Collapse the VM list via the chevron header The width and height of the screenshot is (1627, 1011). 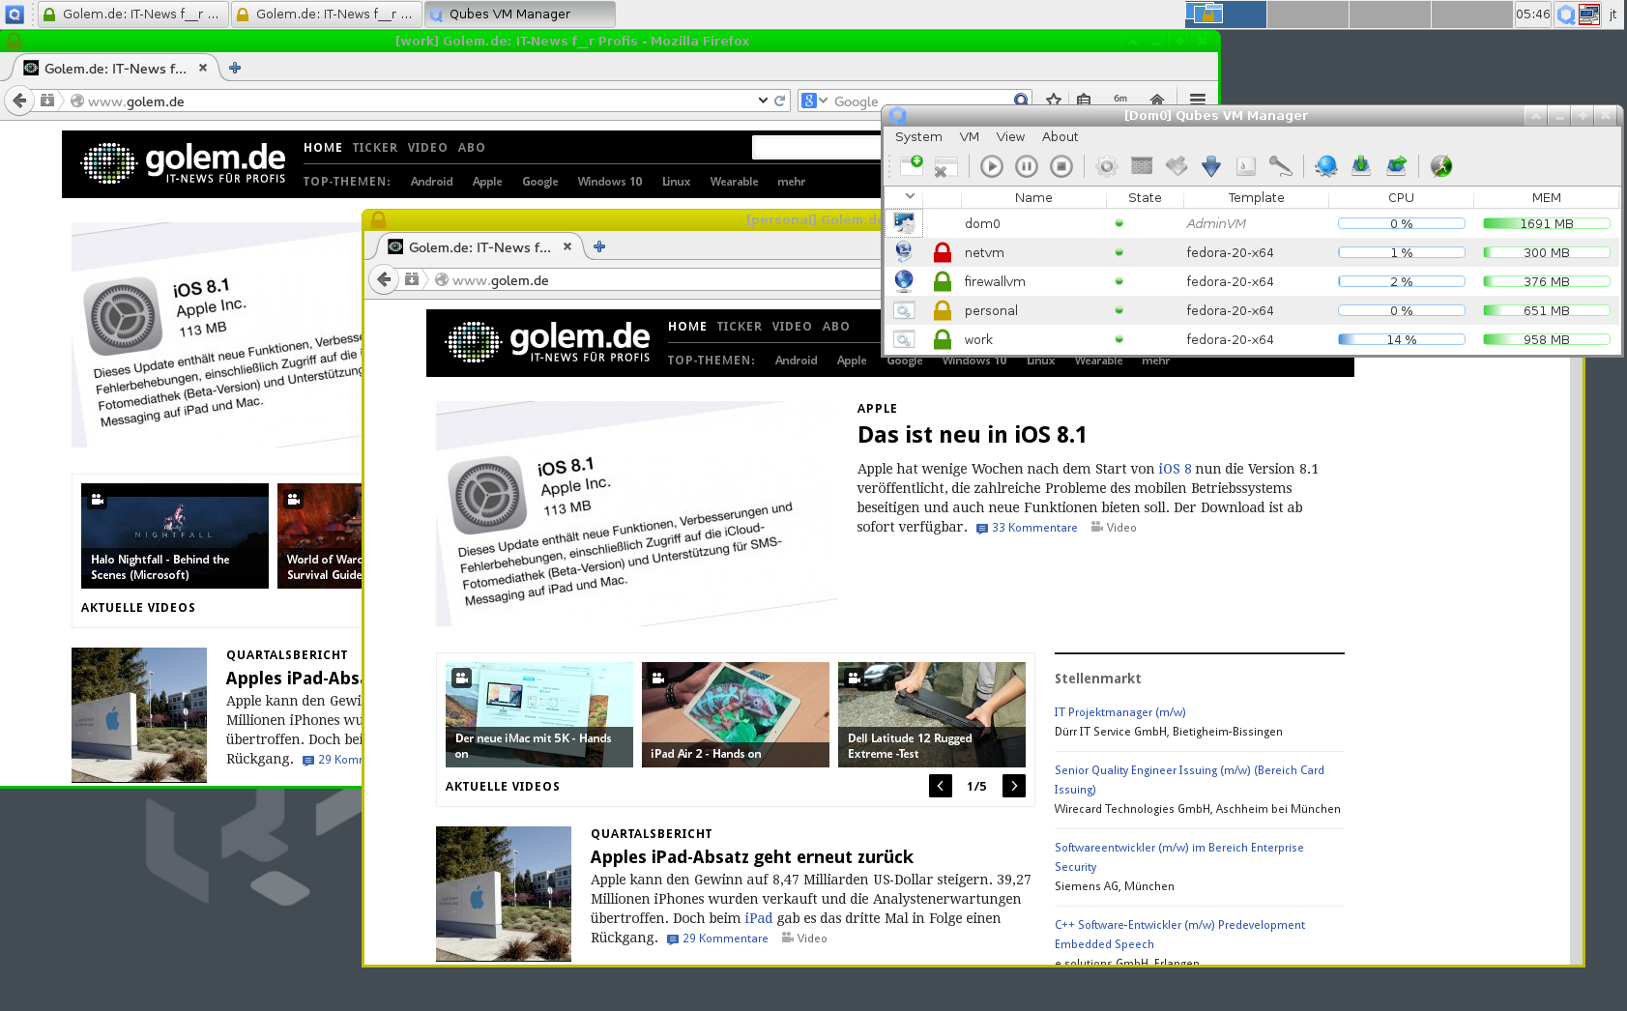pos(909,196)
